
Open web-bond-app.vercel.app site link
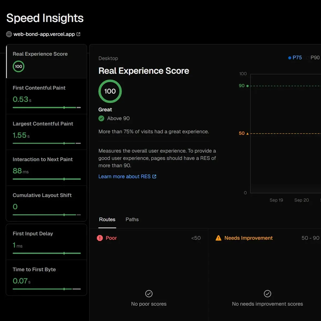(x=44, y=34)
